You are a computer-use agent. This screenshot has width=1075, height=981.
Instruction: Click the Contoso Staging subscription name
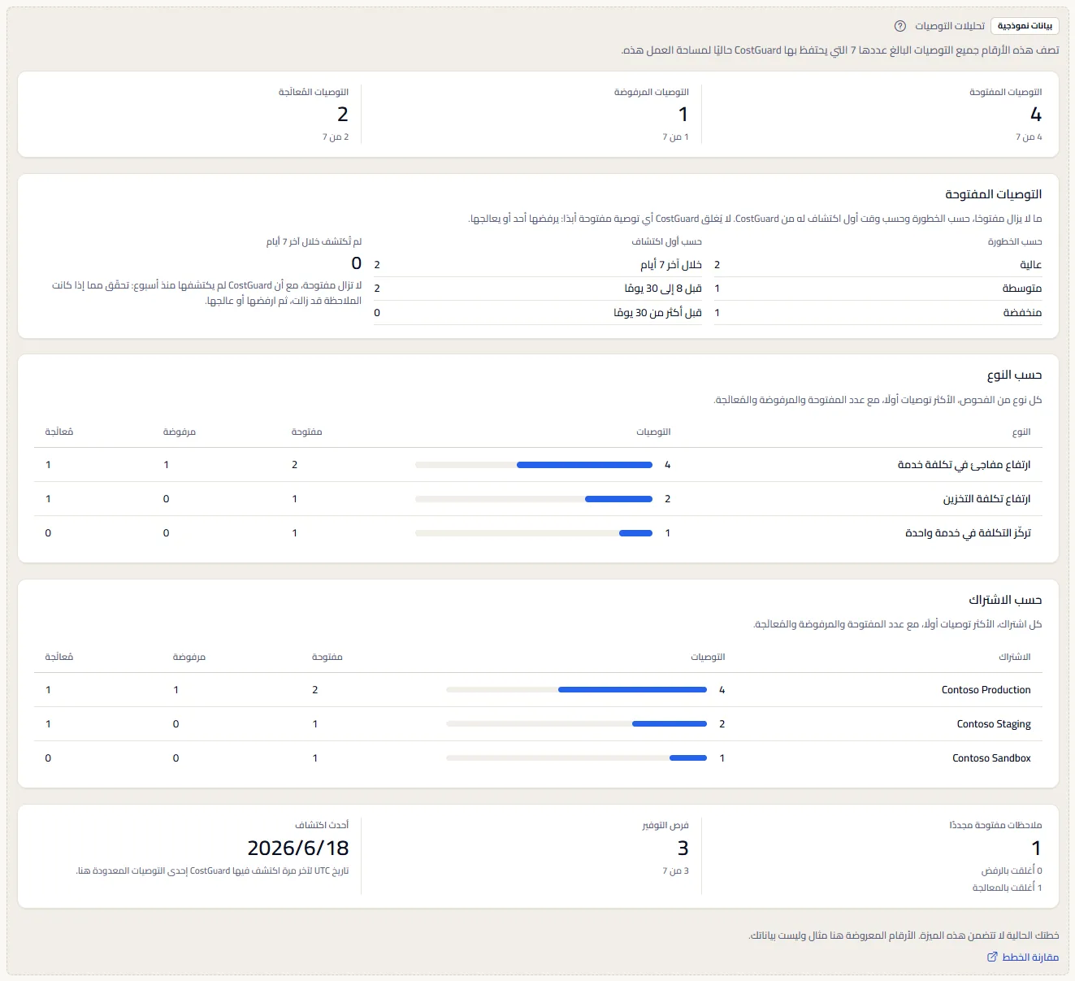click(994, 724)
